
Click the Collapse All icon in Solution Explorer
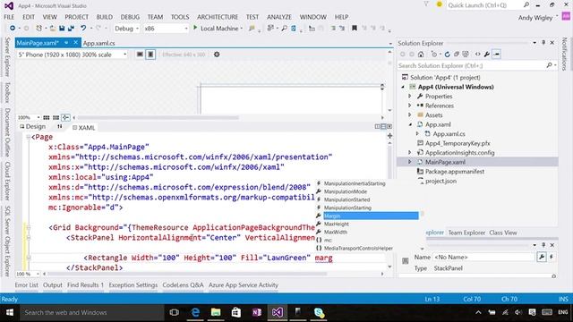pyautogui.click(x=457, y=55)
